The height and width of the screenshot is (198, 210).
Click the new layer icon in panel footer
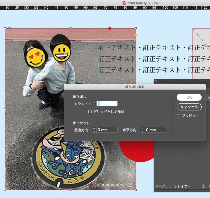(203, 186)
